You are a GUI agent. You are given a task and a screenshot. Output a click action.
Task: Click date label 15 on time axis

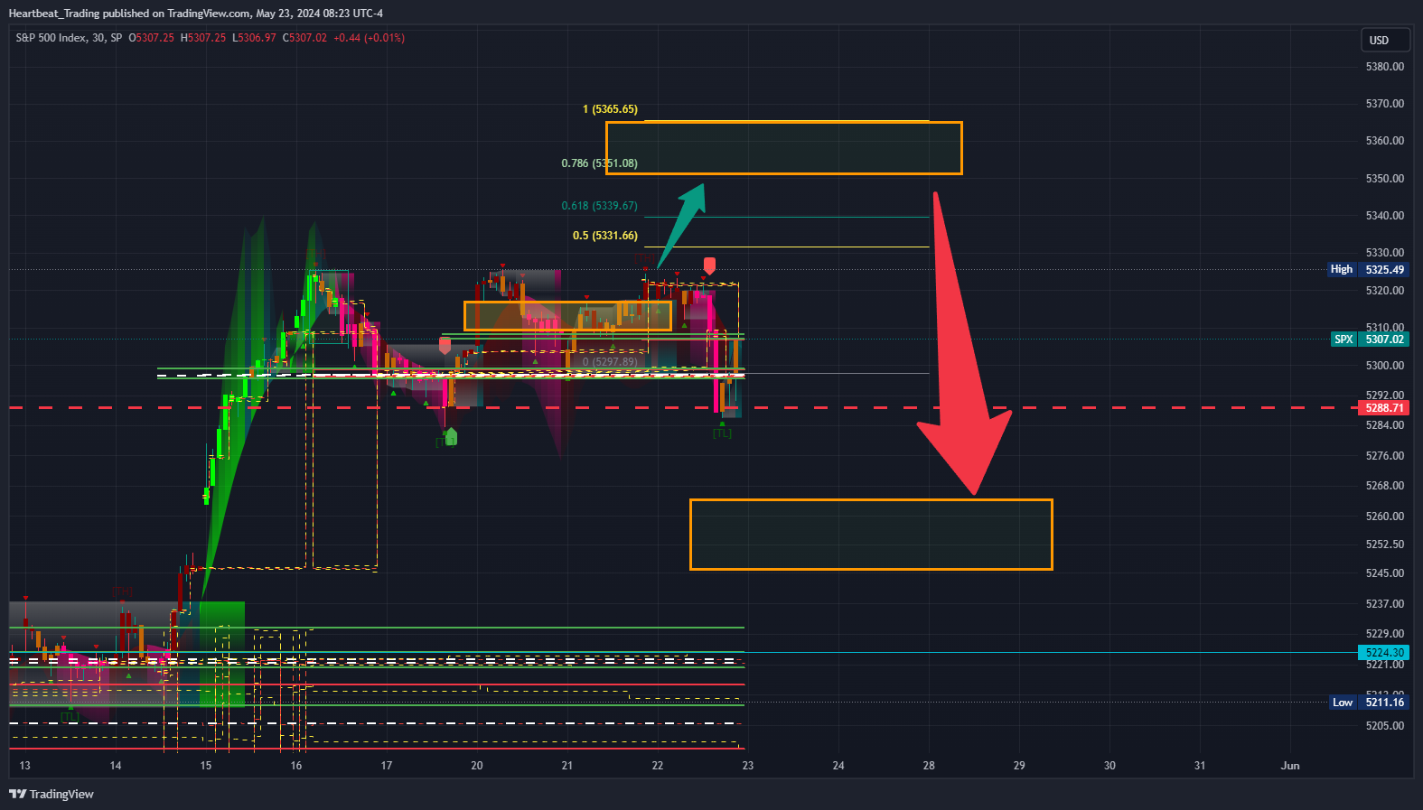(x=206, y=766)
